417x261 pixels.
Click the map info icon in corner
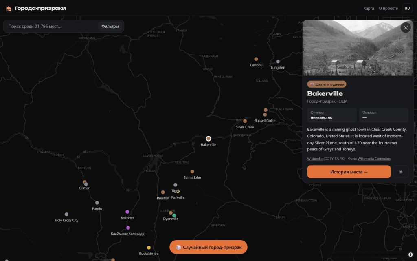tap(410, 254)
